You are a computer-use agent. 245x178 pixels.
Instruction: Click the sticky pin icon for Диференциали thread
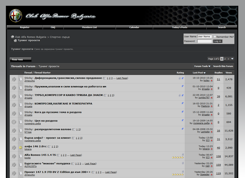coord(183,78)
